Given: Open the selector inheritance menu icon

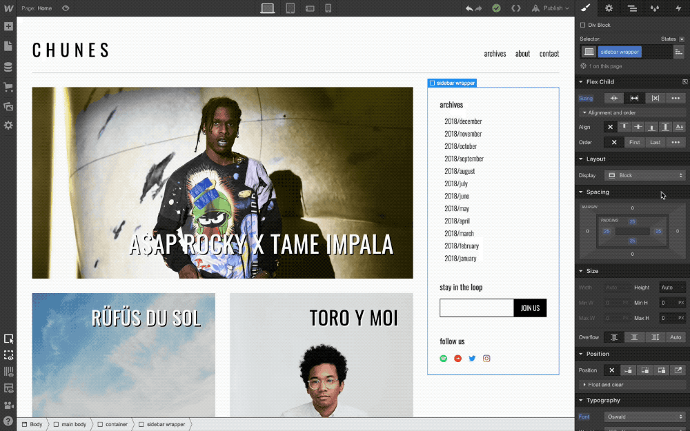Looking at the screenshot, I should pyautogui.click(x=679, y=52).
